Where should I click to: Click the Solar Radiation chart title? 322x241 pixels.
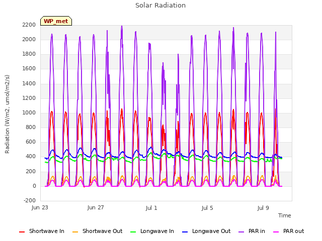click(160, 6)
